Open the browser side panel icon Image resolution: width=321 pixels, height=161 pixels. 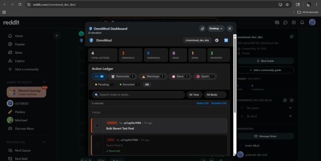point(298,4)
